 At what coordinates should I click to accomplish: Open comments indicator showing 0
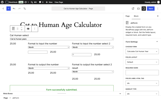[x=41, y=2]
